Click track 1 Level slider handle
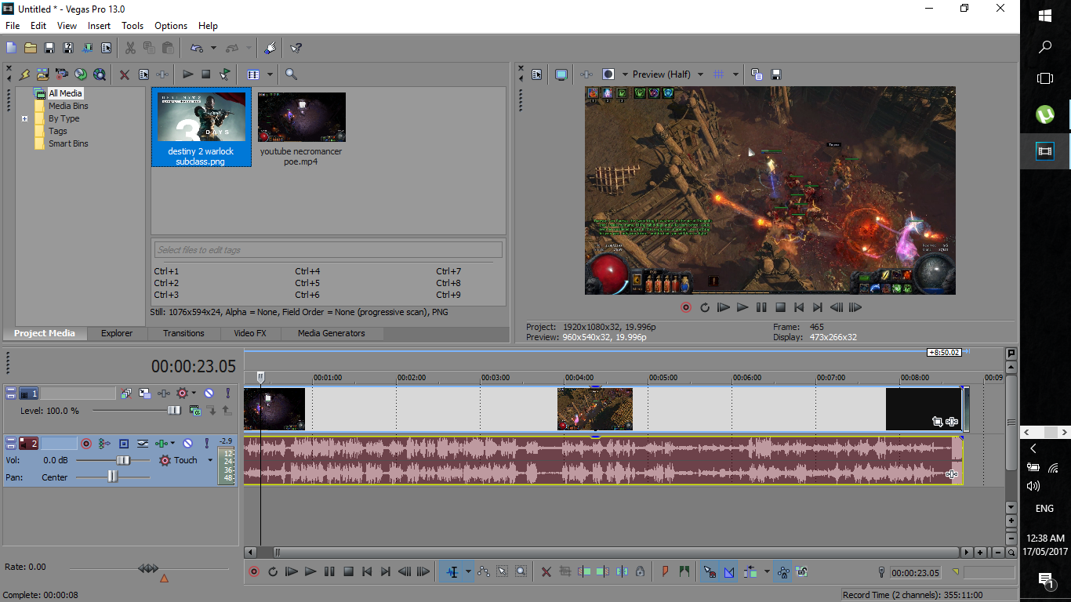The height and width of the screenshot is (602, 1071). (x=173, y=410)
